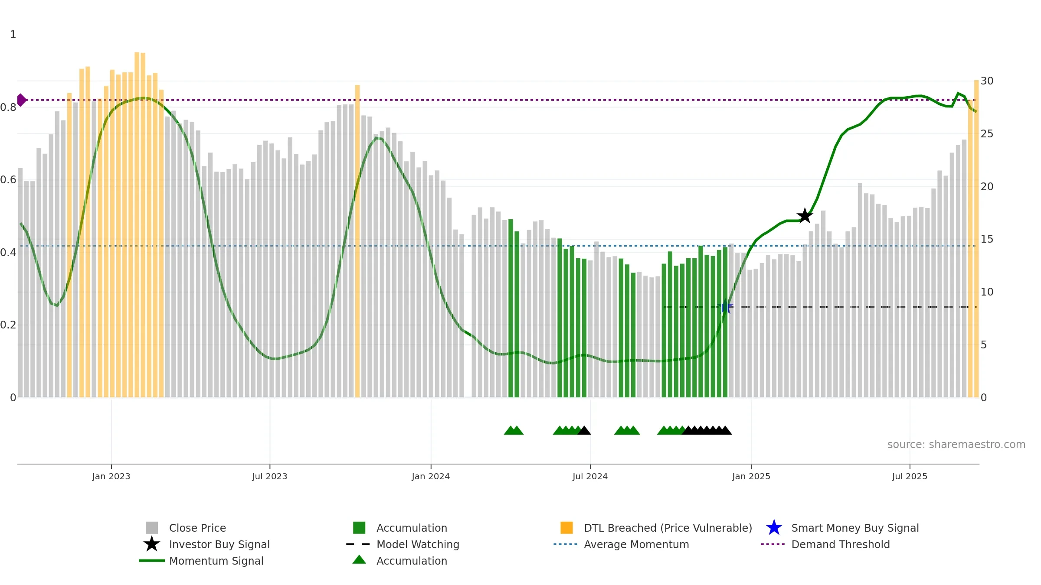Click the Jan 2023 axis label
1041x585 pixels.
tap(111, 476)
